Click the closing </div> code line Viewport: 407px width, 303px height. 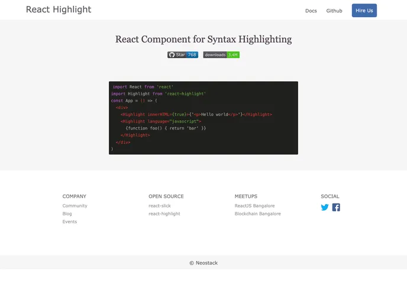click(123, 142)
